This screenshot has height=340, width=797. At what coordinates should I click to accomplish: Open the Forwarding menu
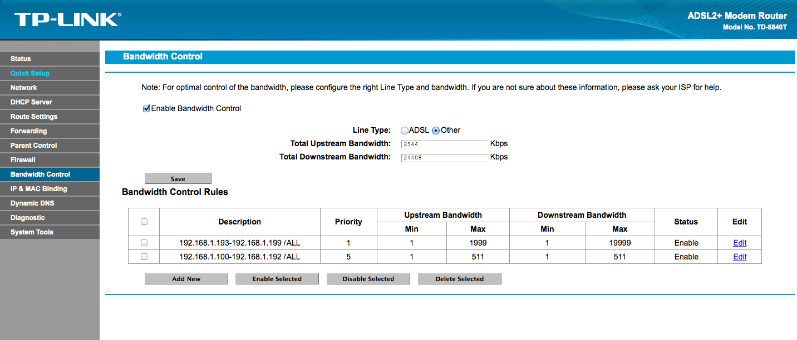click(x=50, y=131)
